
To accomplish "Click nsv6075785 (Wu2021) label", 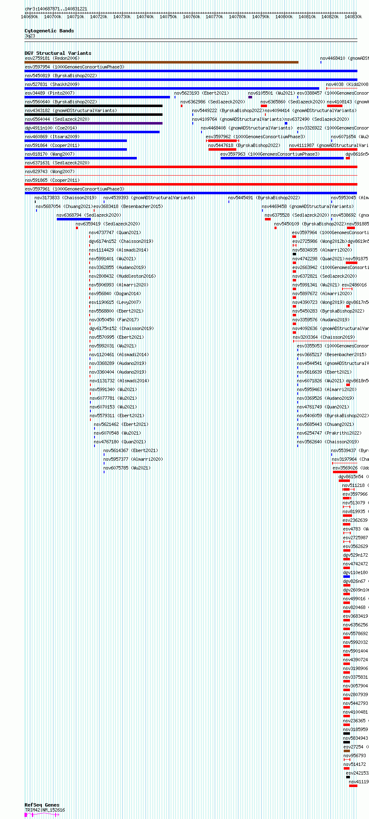I will tap(127, 468).
